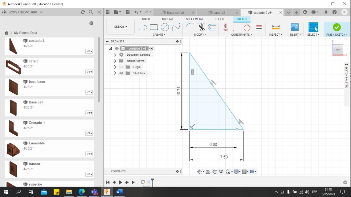The height and width of the screenshot is (197, 351).
Task: Jump to timeline beginning
Action: (x=108, y=182)
